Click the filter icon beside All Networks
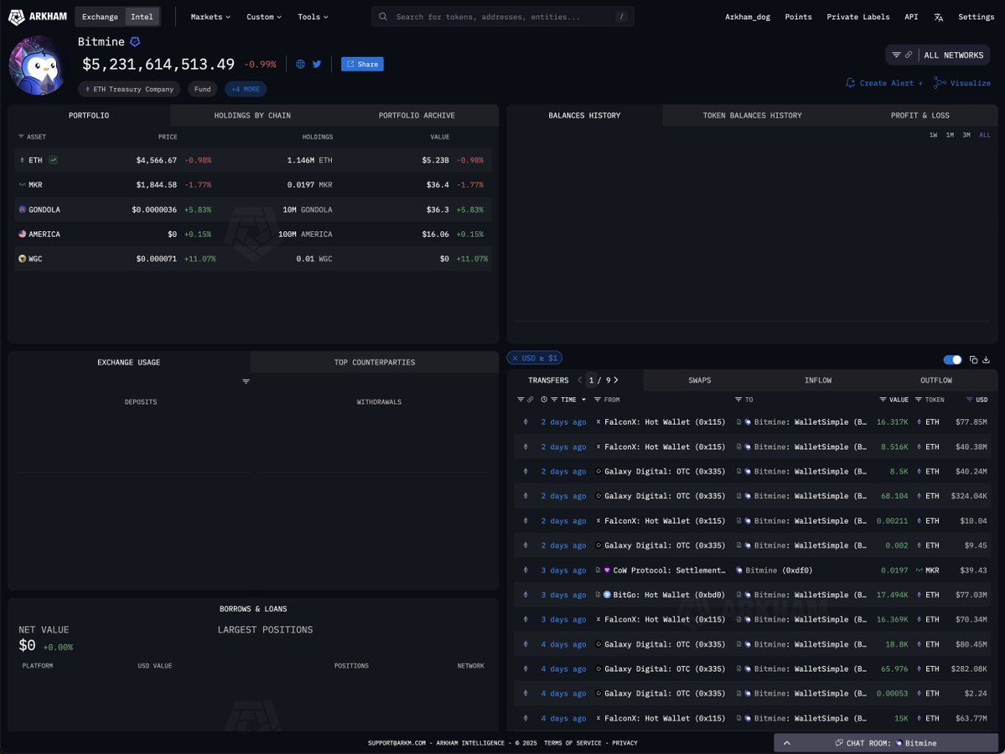1005x754 pixels. click(896, 55)
